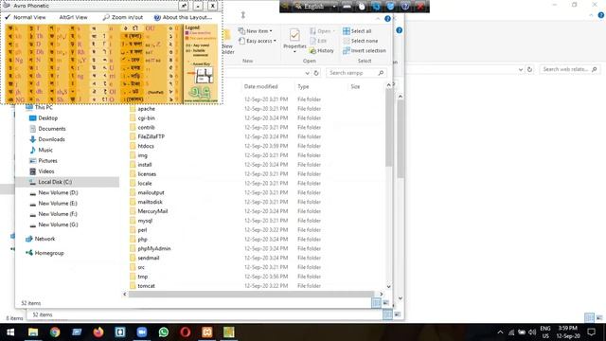This screenshot has height=341, width=606.
Task: Click the ENG US language indicator
Action: pyautogui.click(x=545, y=332)
